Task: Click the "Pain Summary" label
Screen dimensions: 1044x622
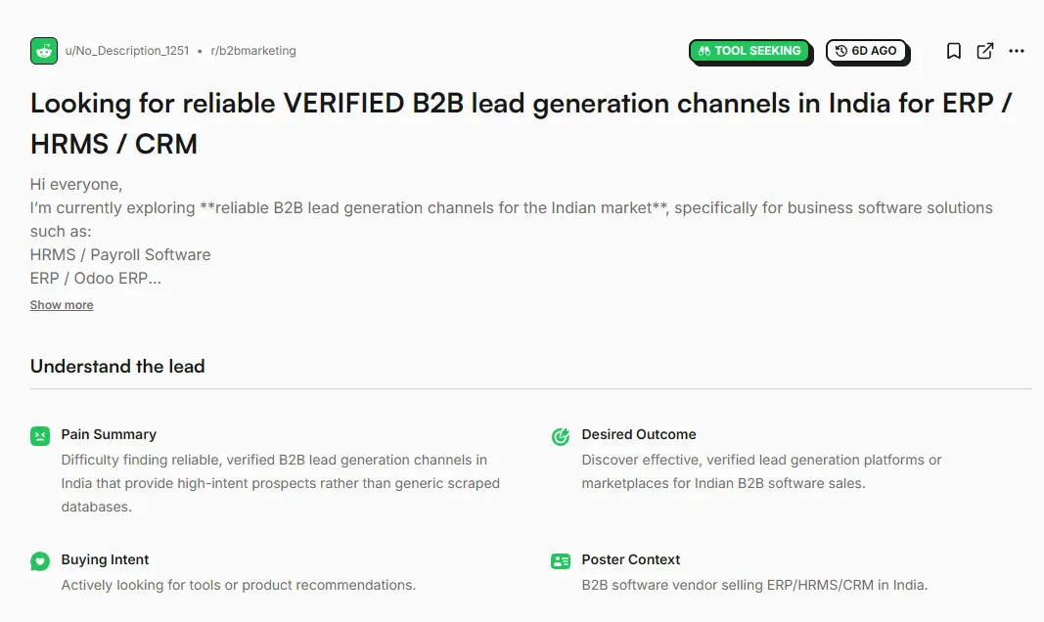Action: [109, 434]
